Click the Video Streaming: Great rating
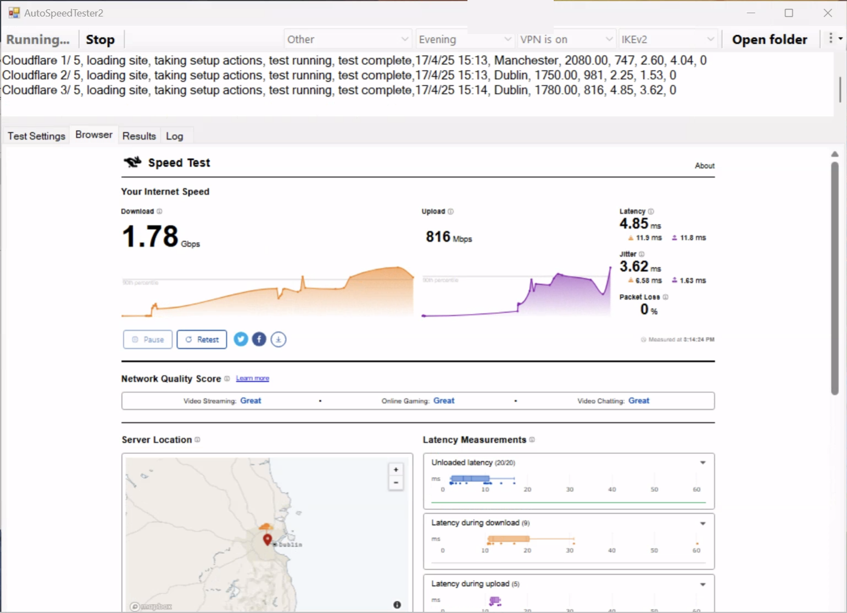 [222, 401]
